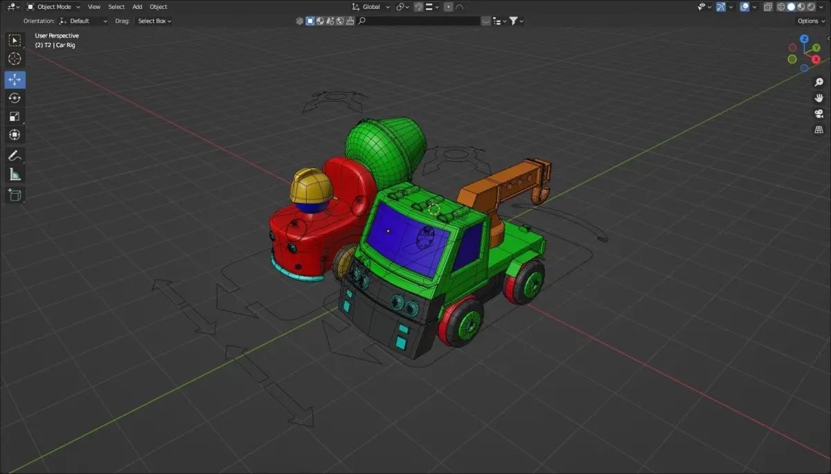Toggle proportional editing button
The width and height of the screenshot is (831, 474).
tap(448, 7)
